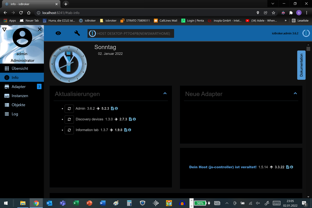312x208 pixels.
Task: Collapse the Aktualisierungen panel
Action: pyautogui.click(x=165, y=93)
